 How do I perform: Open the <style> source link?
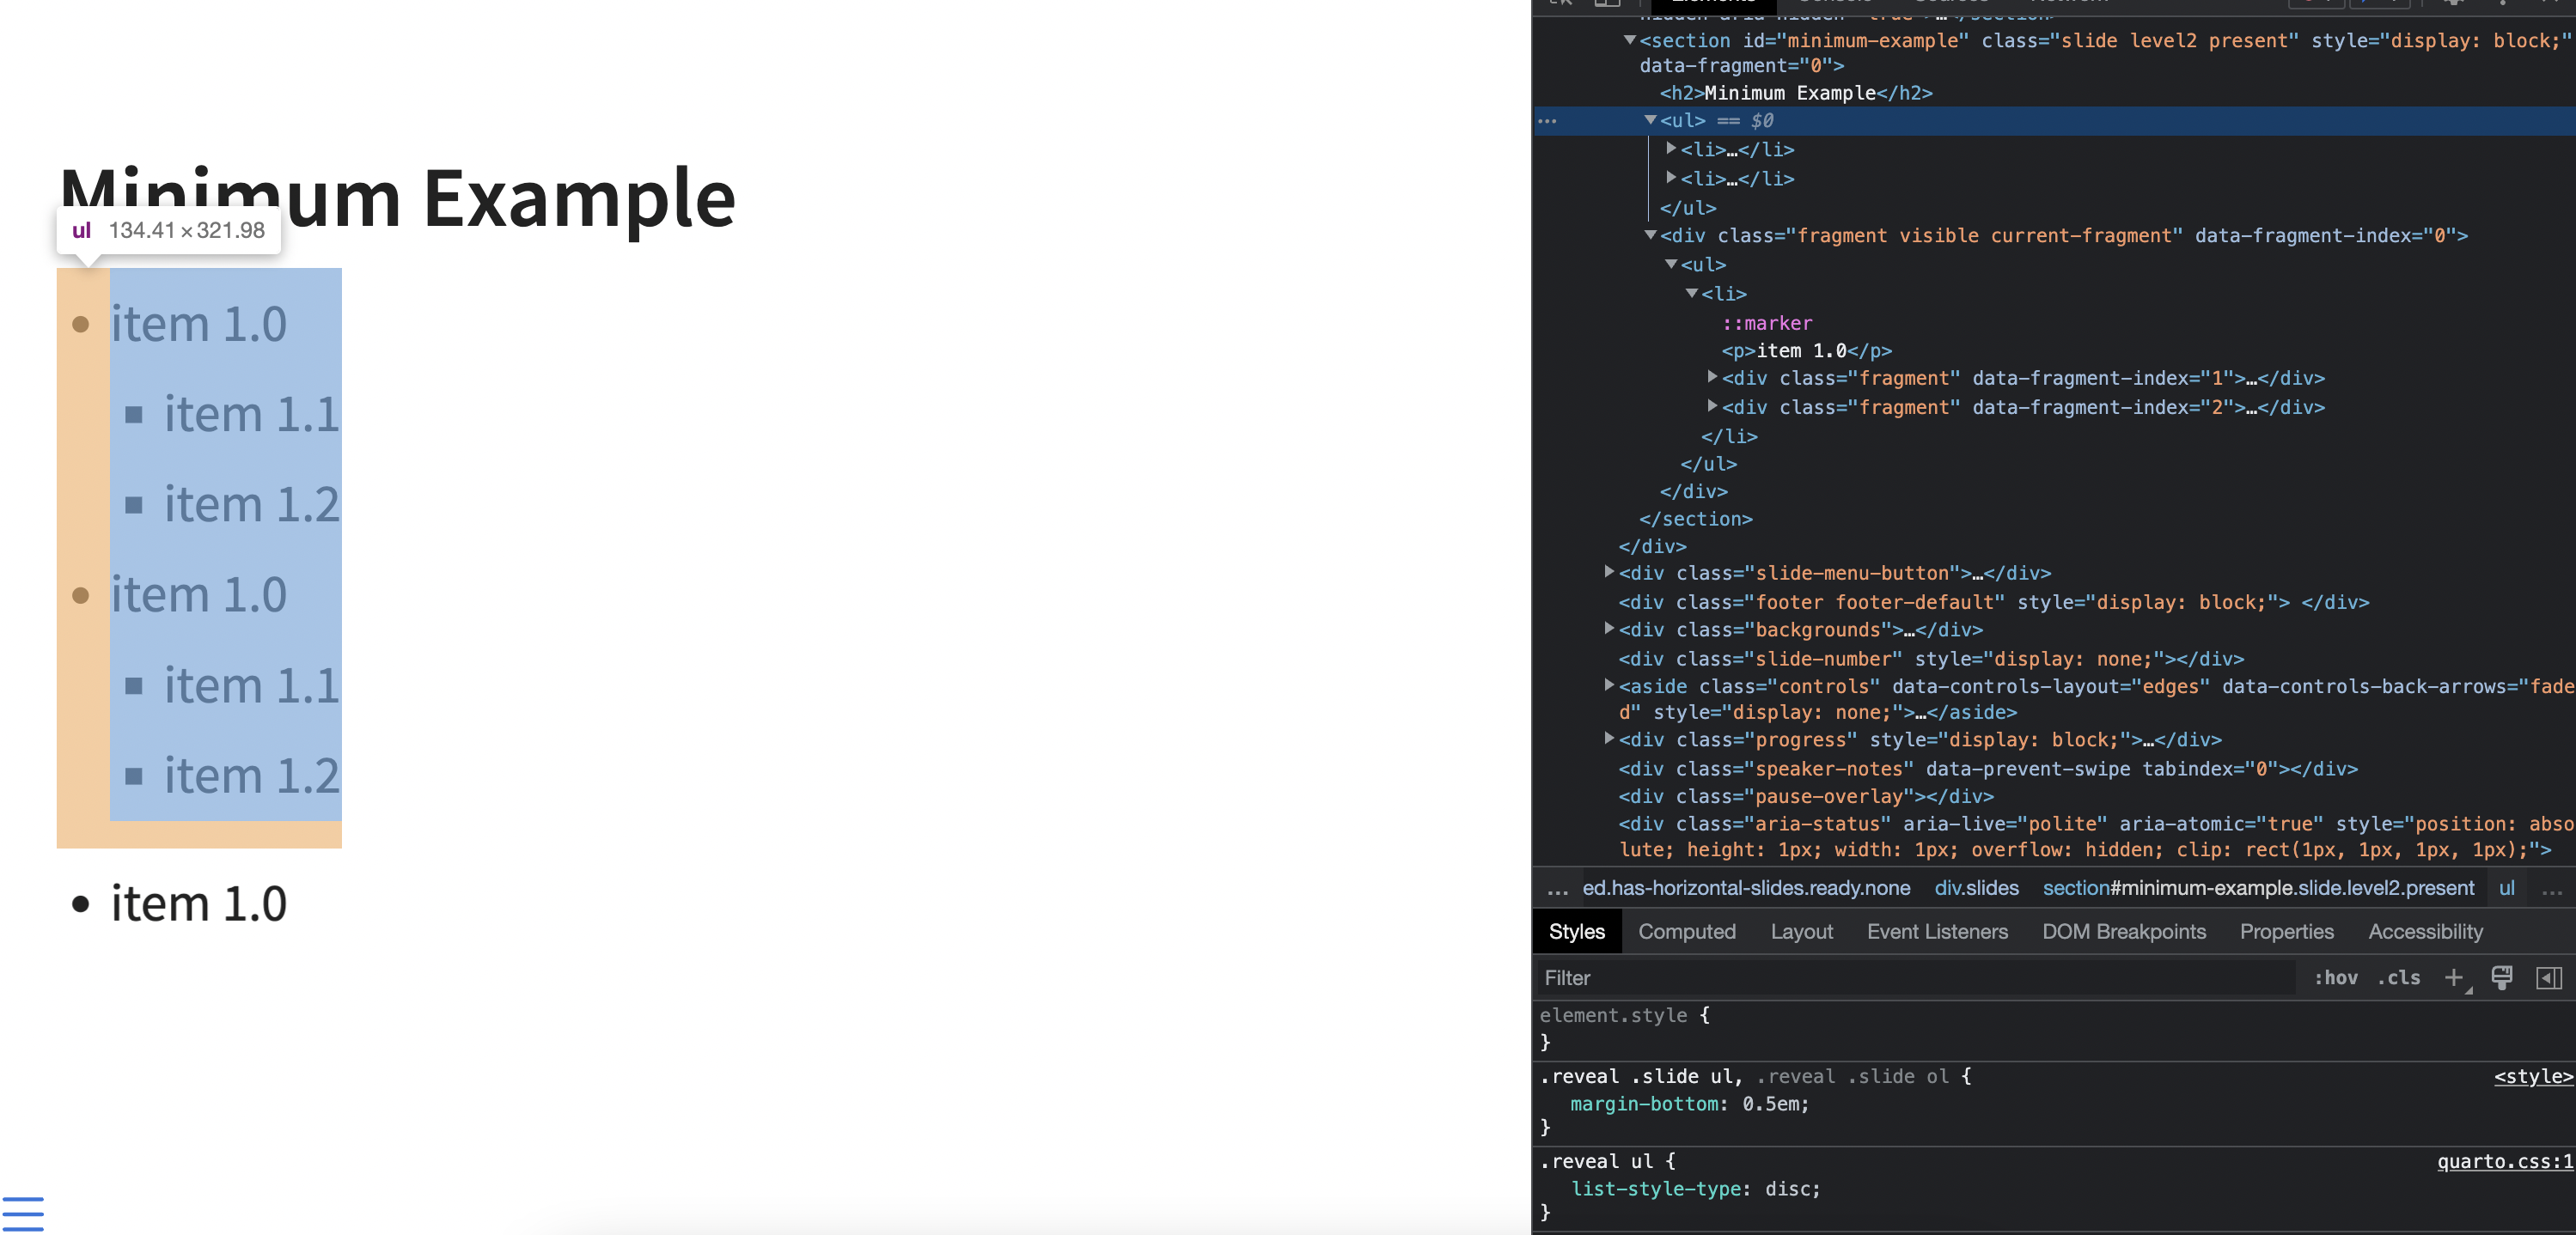point(2532,1076)
